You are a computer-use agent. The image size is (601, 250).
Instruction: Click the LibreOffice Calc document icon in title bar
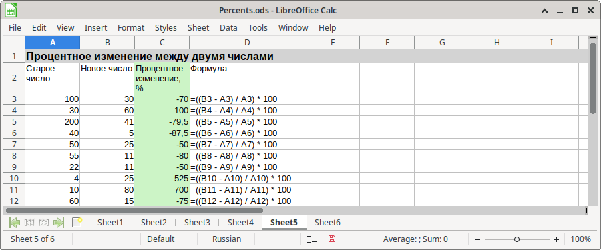pos(10,11)
